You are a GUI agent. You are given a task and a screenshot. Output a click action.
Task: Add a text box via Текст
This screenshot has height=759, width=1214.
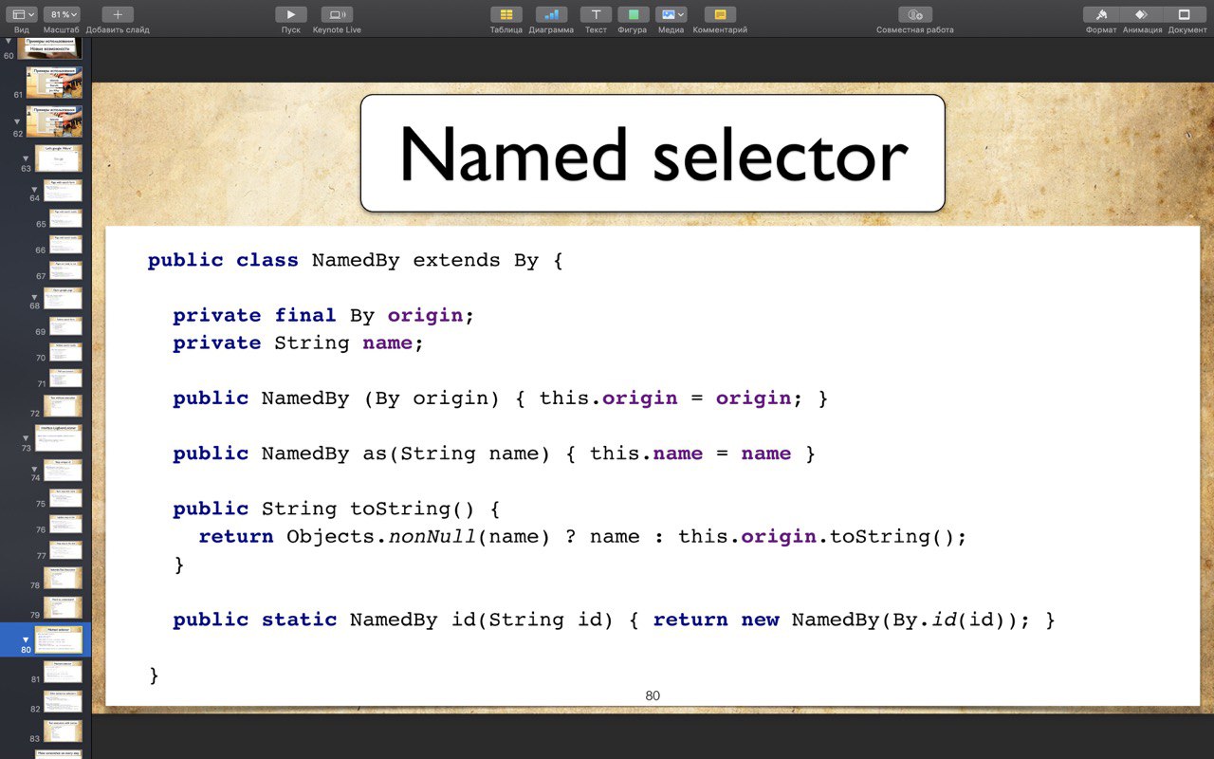click(x=596, y=14)
